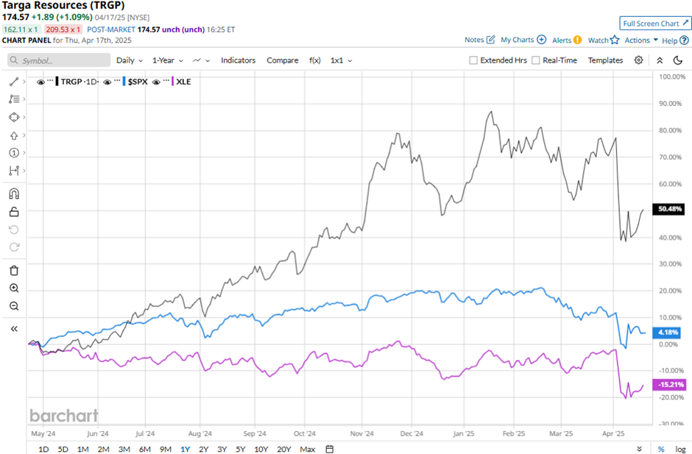This screenshot has height=454, width=692.
Task: Click the blue $SPX series color bar
Action: (x=124, y=82)
